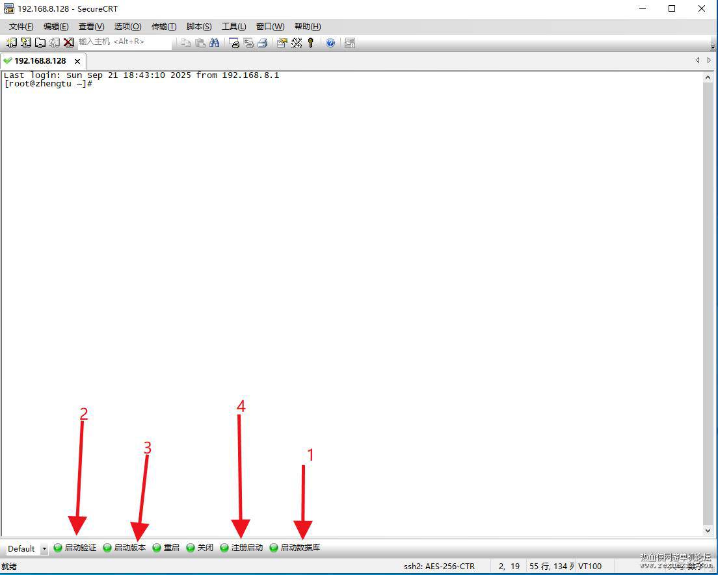The width and height of the screenshot is (718, 575).
Task: Click the VT100 status bar entry
Action: pyautogui.click(x=590, y=567)
